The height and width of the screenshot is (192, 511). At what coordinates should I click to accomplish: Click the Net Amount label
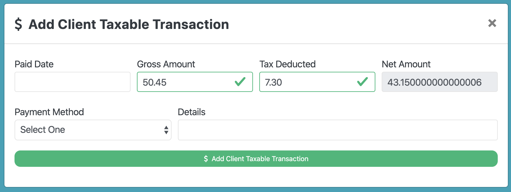406,64
